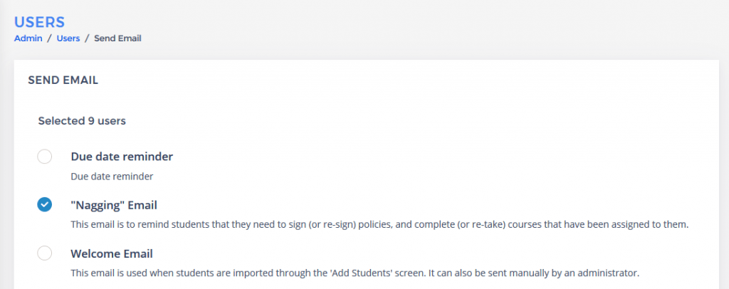The image size is (729, 289).
Task: Click the description about re-signing policies and courses
Action: (x=379, y=224)
